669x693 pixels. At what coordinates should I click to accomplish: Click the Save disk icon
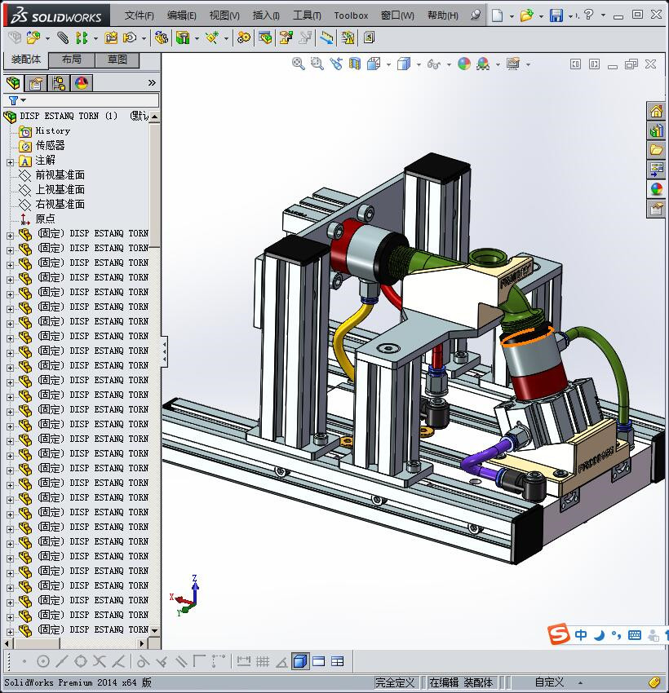coord(556,15)
